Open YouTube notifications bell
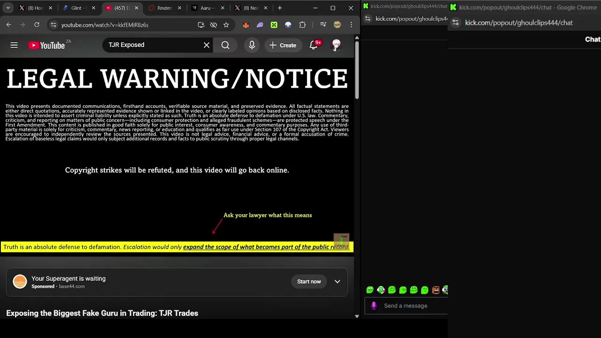 click(314, 45)
